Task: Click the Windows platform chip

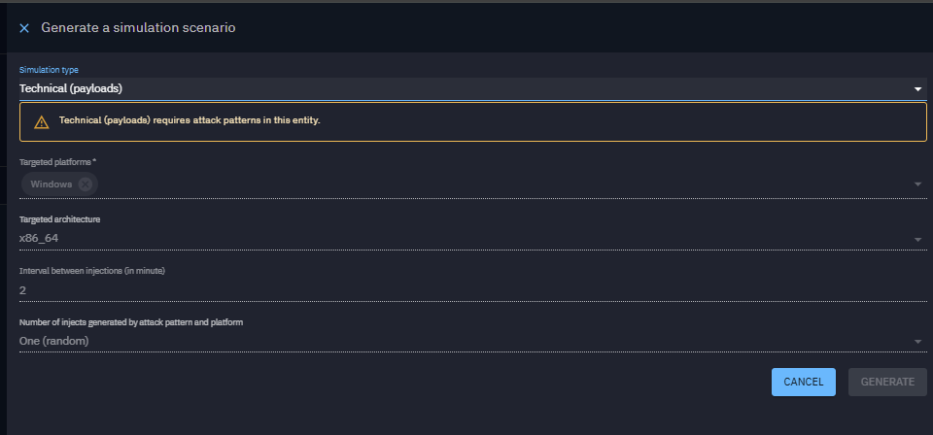Action: point(51,184)
